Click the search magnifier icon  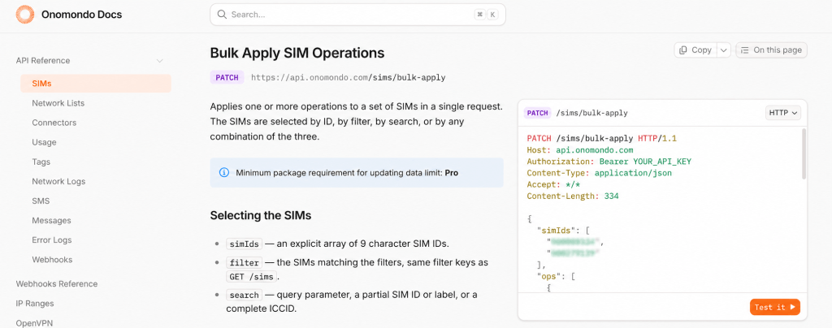222,15
